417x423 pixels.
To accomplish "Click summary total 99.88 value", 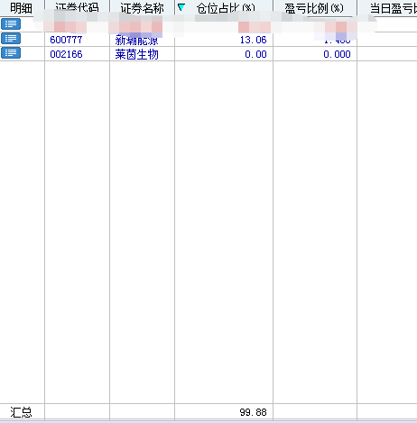I will tap(254, 412).
